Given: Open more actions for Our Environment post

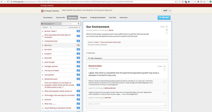Looking at the screenshot, I should [167, 33].
